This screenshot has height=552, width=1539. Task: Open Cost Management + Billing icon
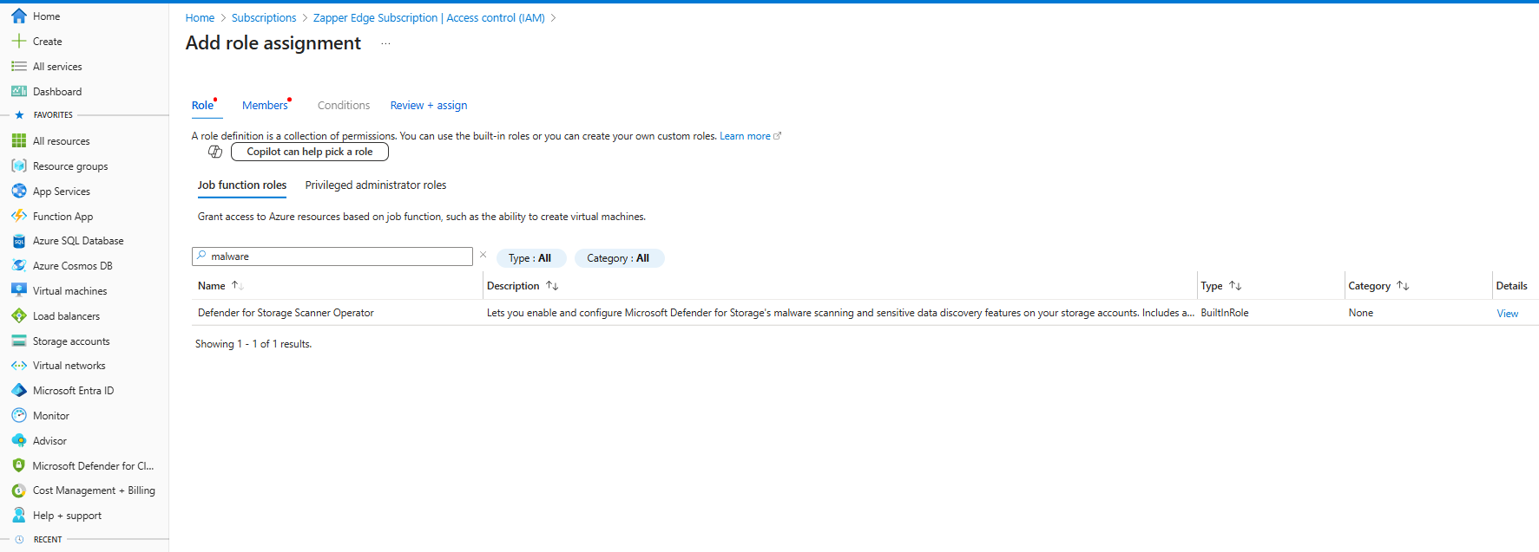tap(19, 490)
